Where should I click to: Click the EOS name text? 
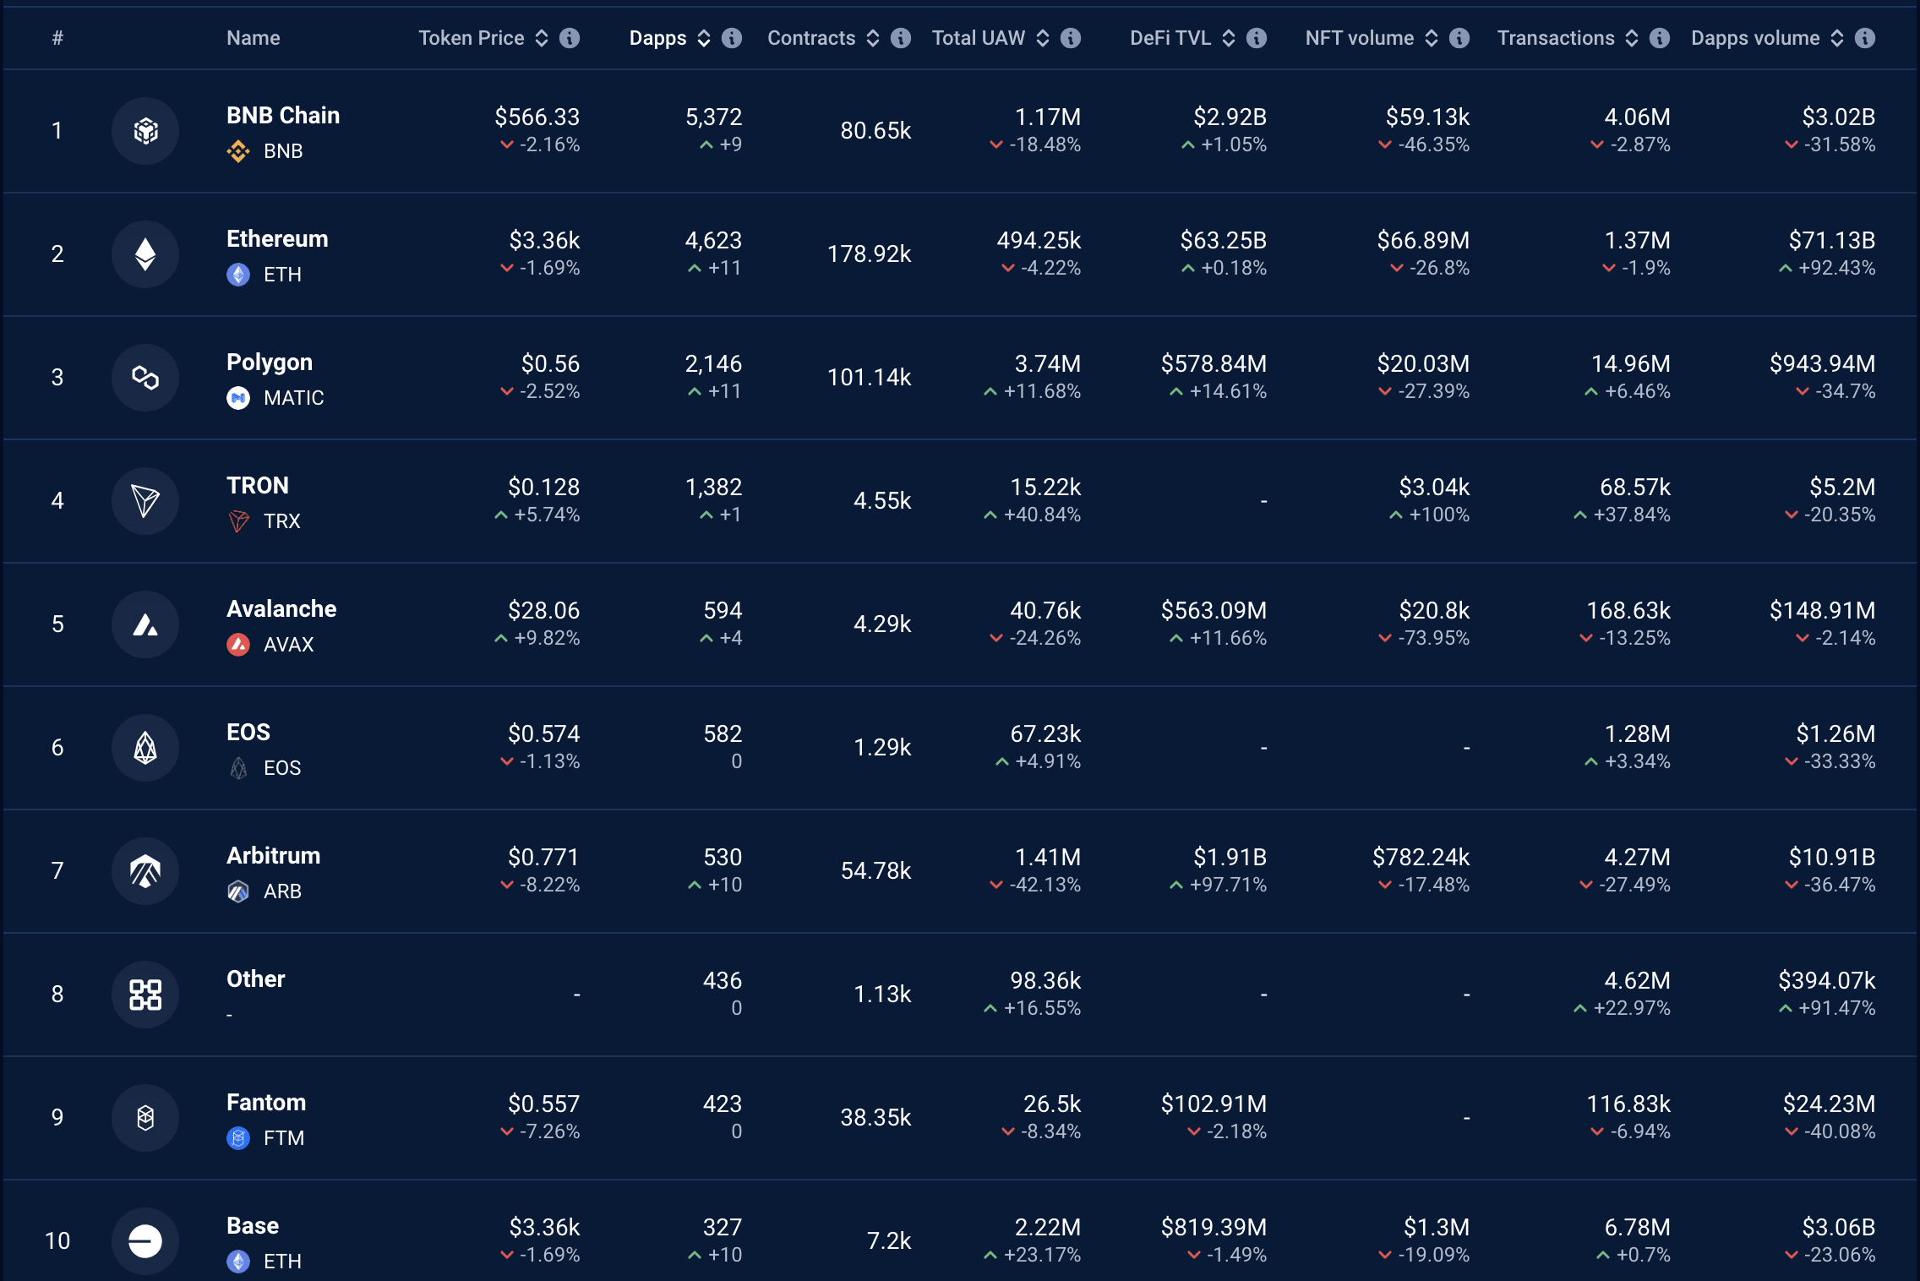coord(248,733)
